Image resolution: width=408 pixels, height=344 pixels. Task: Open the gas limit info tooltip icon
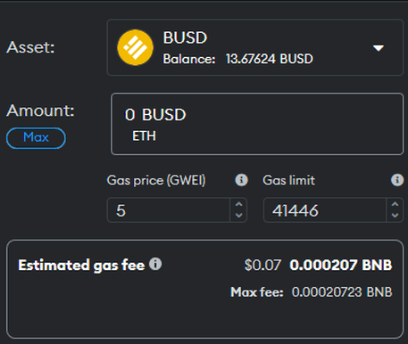[397, 180]
